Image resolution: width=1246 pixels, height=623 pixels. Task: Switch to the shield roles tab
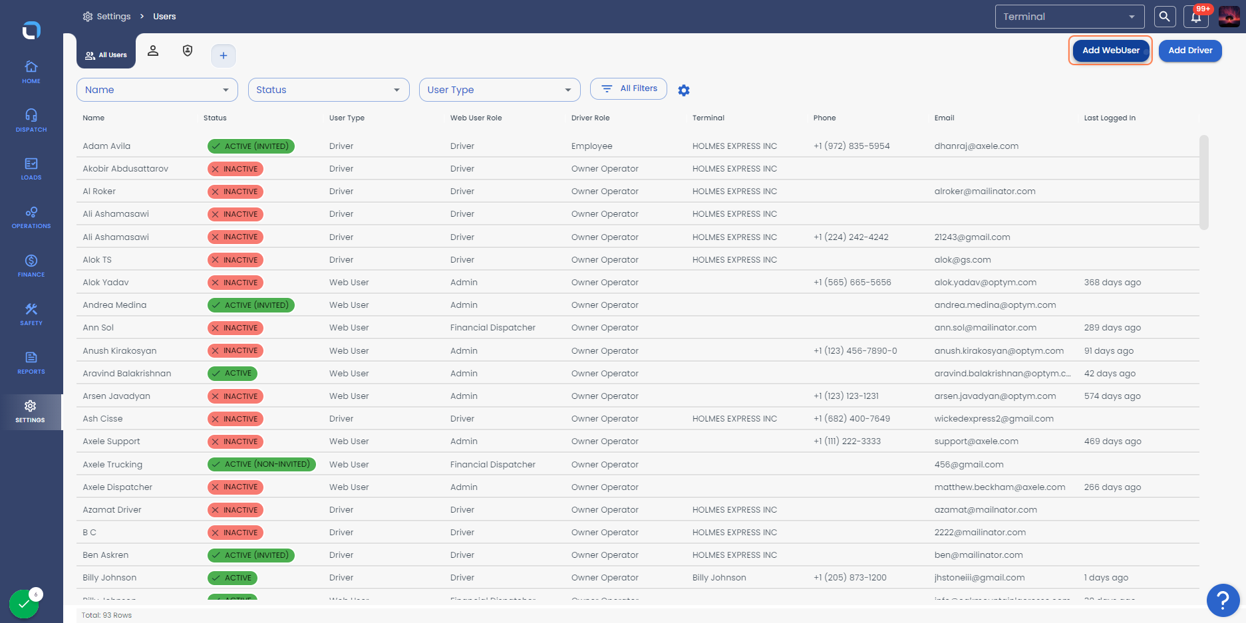(x=188, y=51)
